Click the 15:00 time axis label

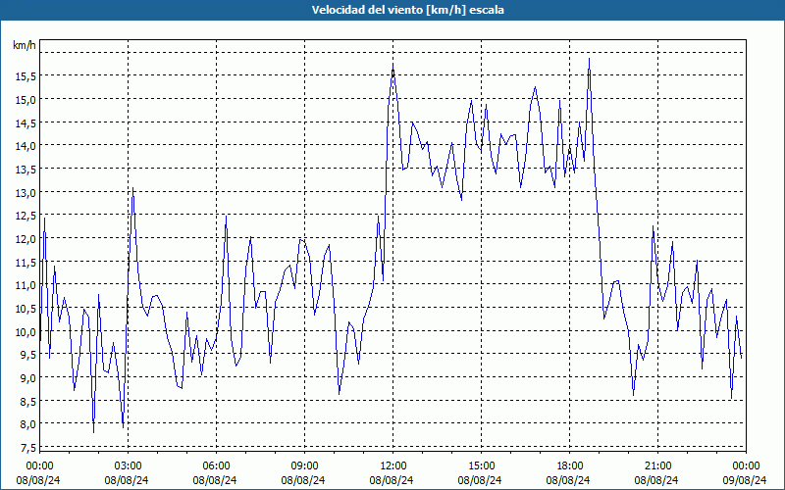[x=481, y=466]
